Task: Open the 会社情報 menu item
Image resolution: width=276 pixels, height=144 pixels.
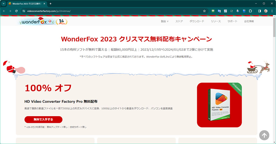Action: pos(249,21)
